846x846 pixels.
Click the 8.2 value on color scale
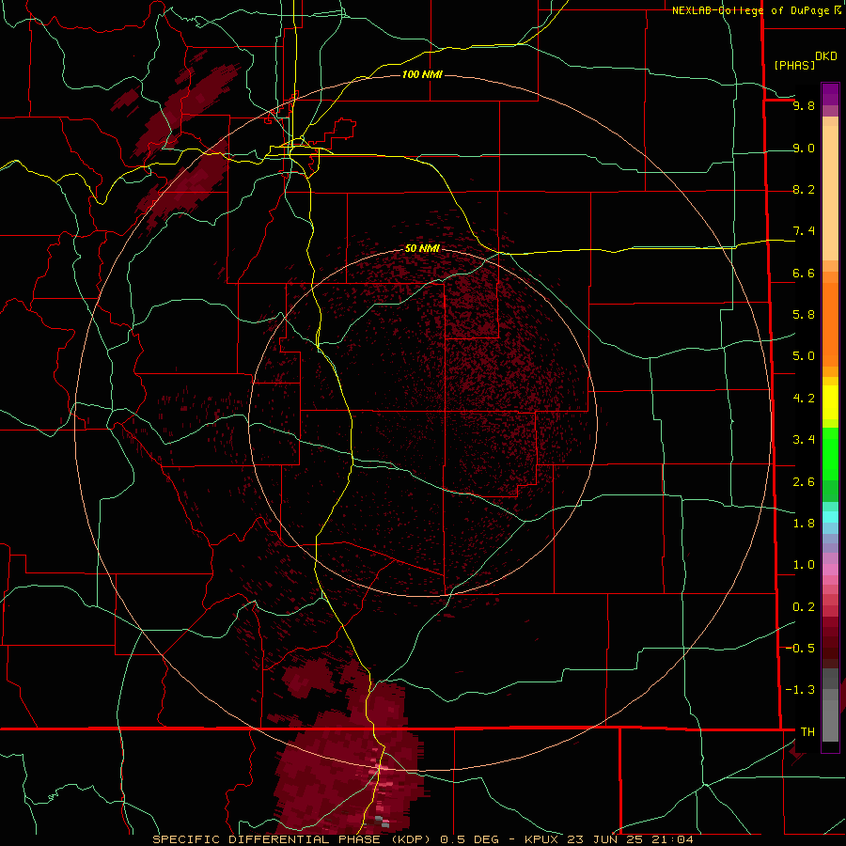(804, 189)
